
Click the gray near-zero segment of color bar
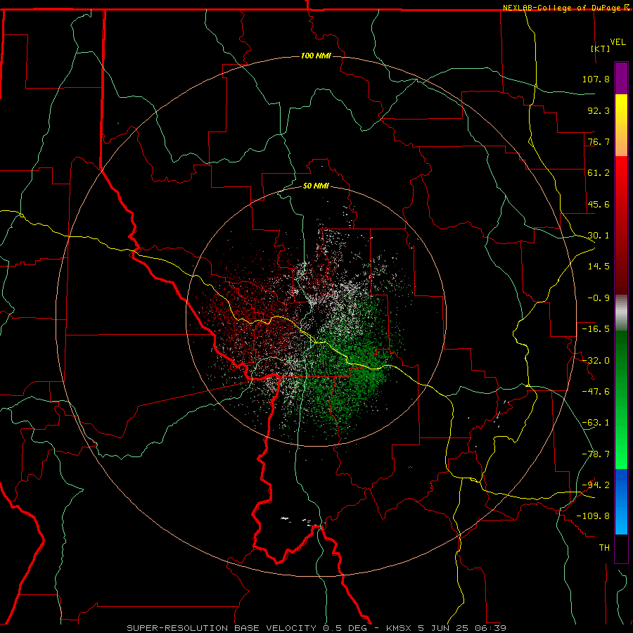621,313
